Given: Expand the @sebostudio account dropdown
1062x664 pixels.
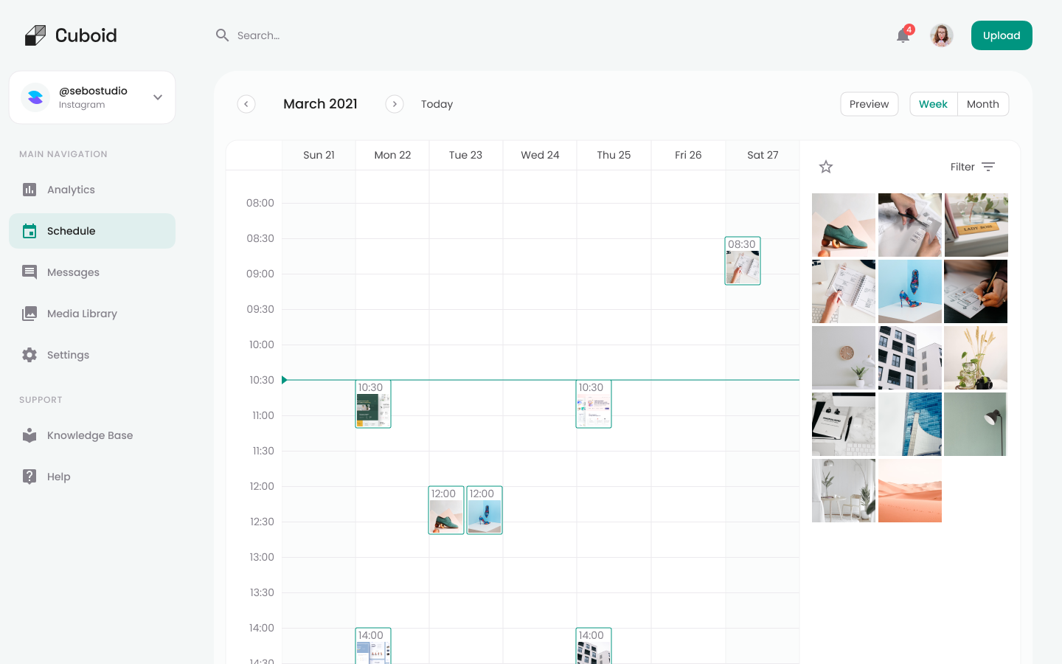Looking at the screenshot, I should (157, 97).
